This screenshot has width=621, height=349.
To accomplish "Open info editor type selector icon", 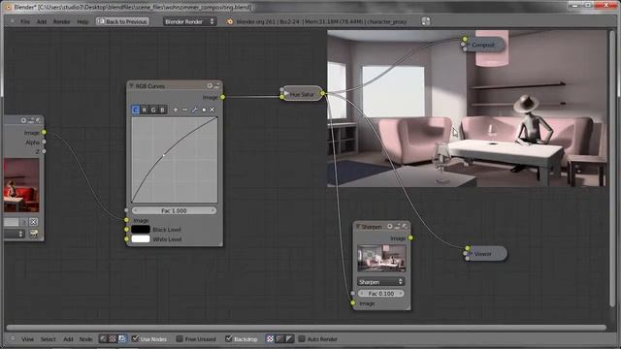I will coord(12,21).
